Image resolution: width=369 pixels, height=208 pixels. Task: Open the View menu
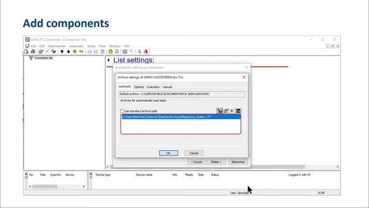click(102, 46)
